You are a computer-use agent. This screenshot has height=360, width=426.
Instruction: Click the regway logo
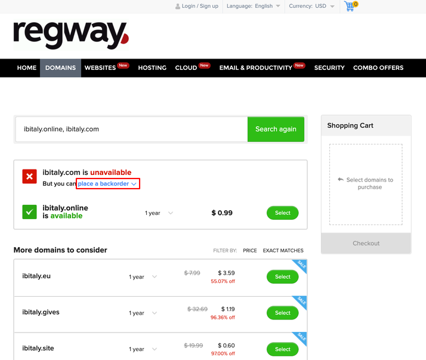click(71, 35)
